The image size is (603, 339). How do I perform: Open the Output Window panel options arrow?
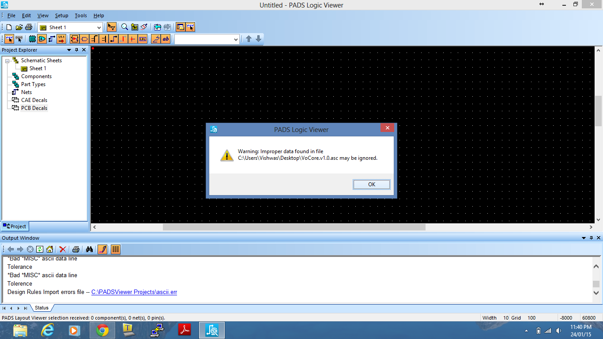pyautogui.click(x=584, y=238)
